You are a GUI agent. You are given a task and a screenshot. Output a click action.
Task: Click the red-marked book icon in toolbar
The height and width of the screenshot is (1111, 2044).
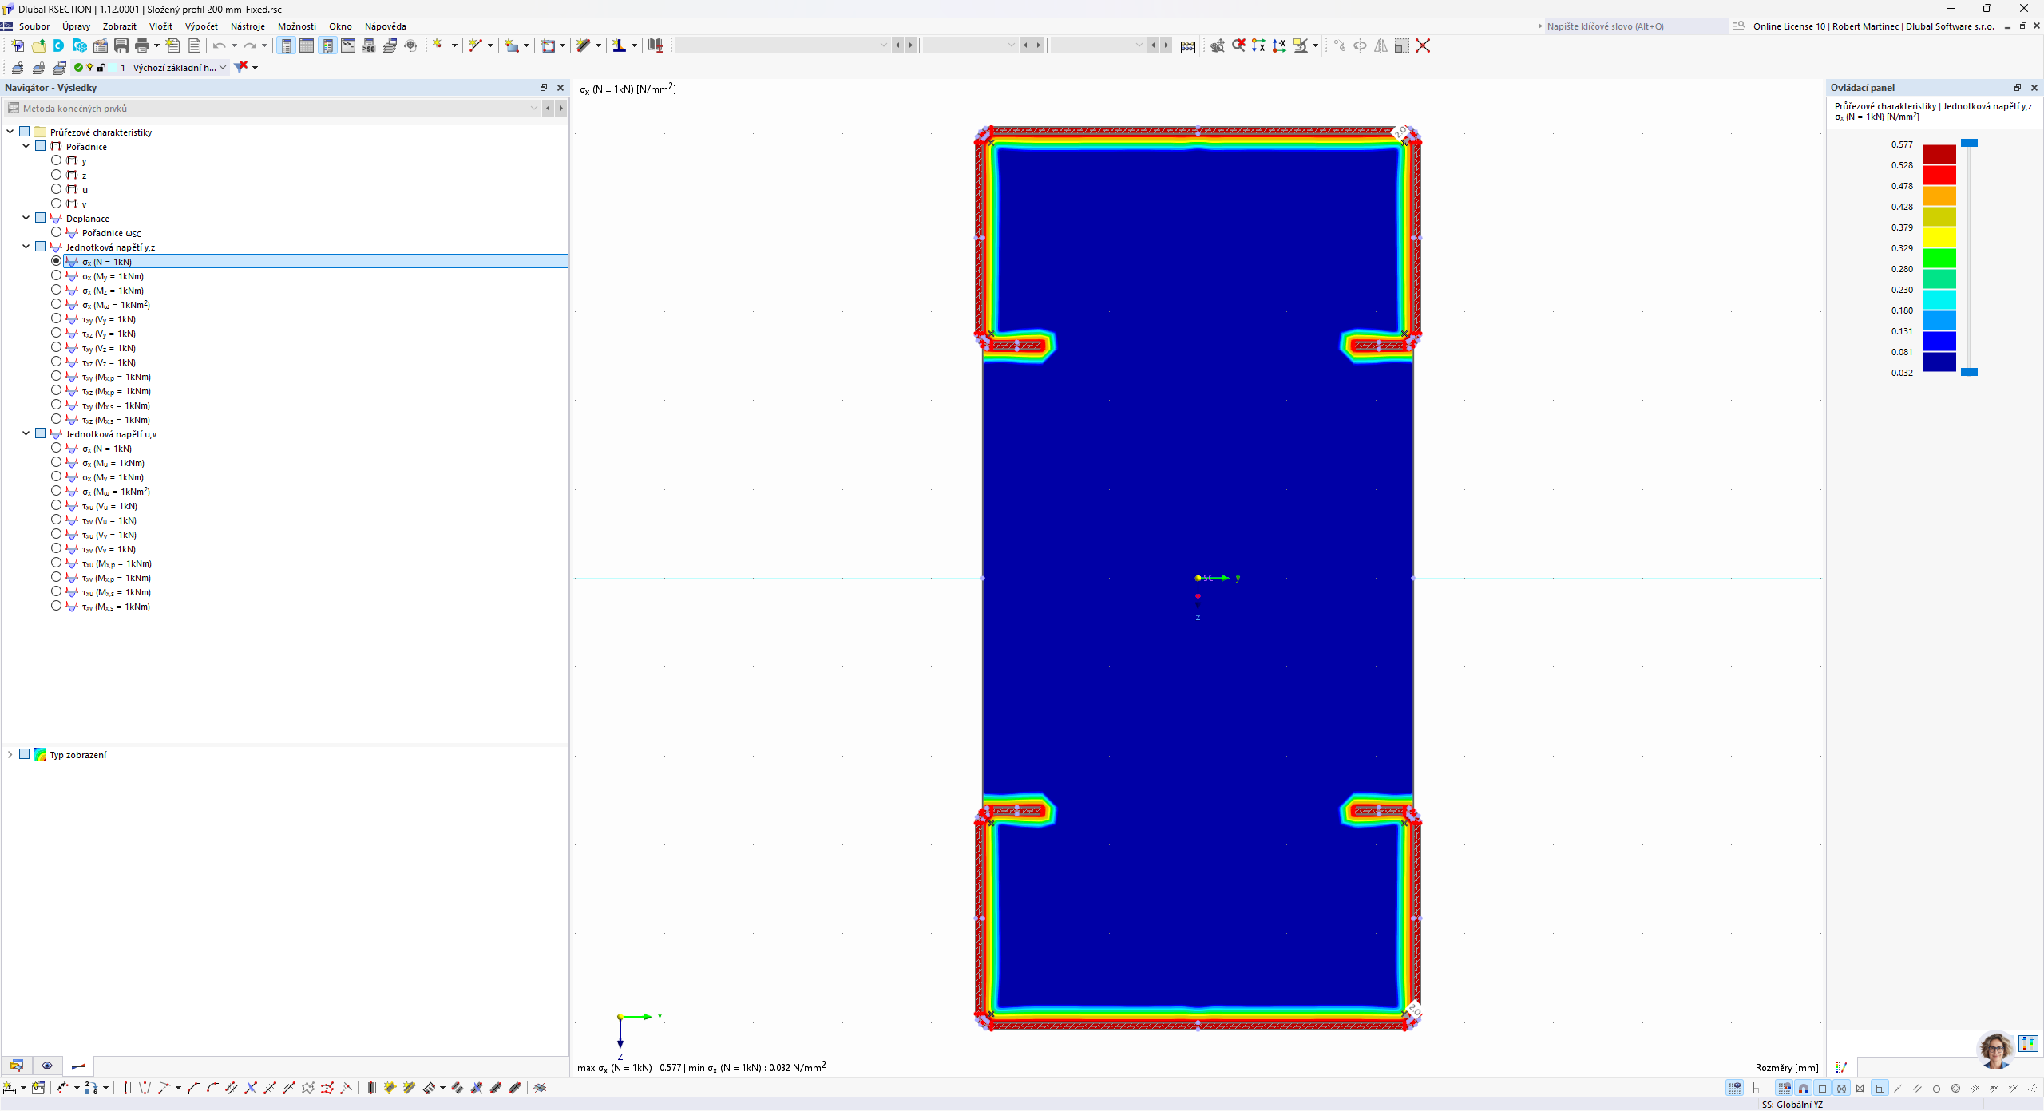coord(656,45)
